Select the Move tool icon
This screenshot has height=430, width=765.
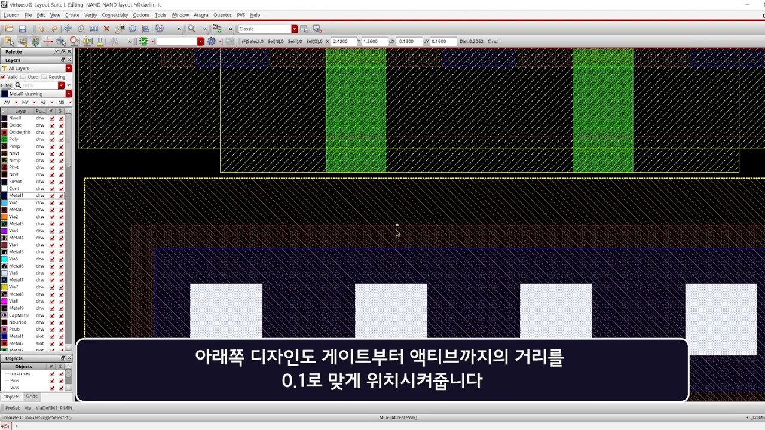pos(68,29)
